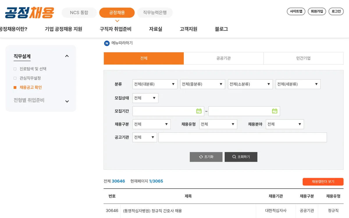The width and height of the screenshot is (349, 218).
Task: Click the 메뉴따라하기 link text
Action: pos(122,43)
